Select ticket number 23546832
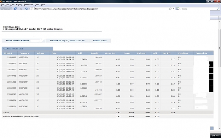221x138 pixels. pos(12,58)
